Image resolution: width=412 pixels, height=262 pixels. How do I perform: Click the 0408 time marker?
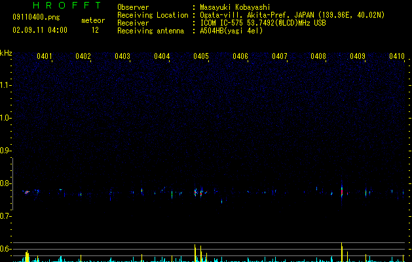coord(318,56)
